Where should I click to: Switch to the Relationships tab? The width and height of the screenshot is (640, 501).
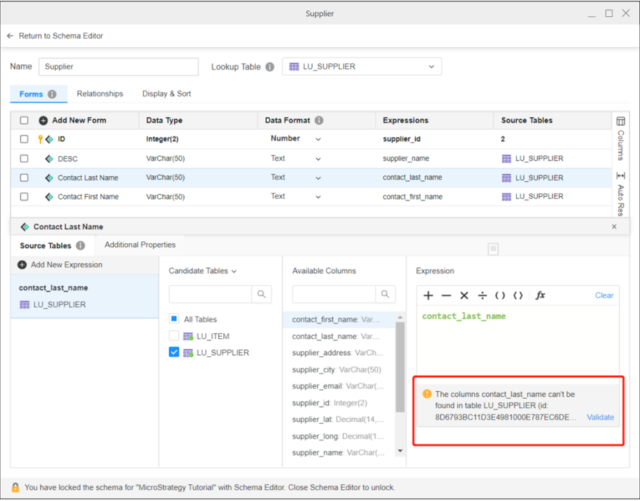(100, 94)
